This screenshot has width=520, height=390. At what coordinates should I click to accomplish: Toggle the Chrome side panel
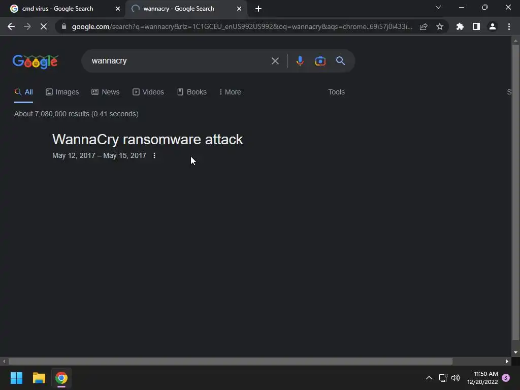click(476, 26)
